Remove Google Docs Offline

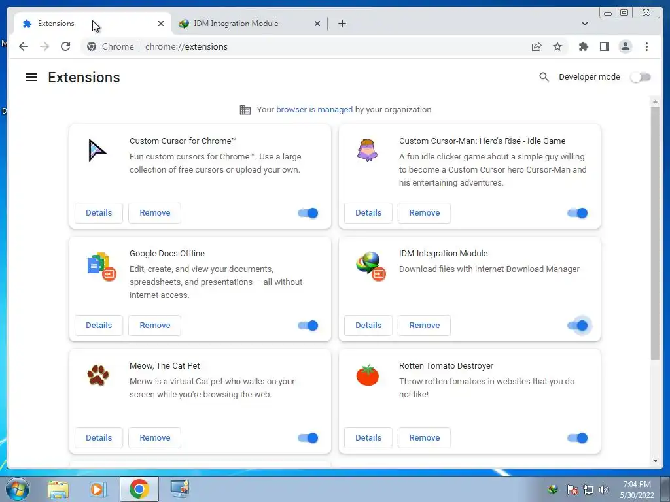(x=154, y=326)
